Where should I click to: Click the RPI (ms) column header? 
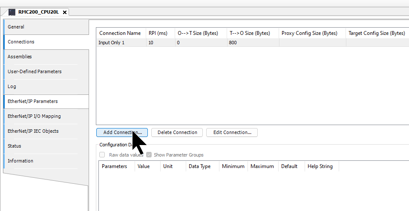(x=158, y=33)
